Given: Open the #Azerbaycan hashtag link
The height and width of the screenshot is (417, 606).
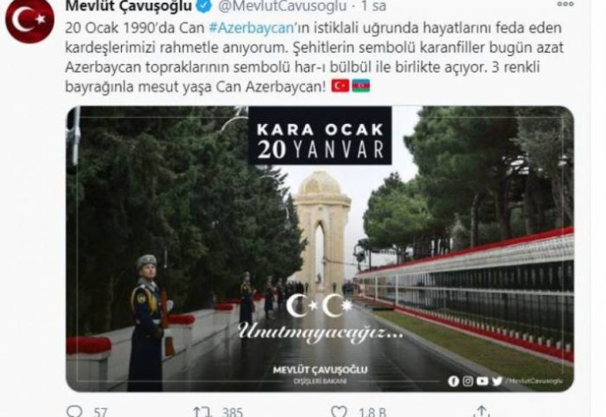Looking at the screenshot, I should pyautogui.click(x=251, y=28).
